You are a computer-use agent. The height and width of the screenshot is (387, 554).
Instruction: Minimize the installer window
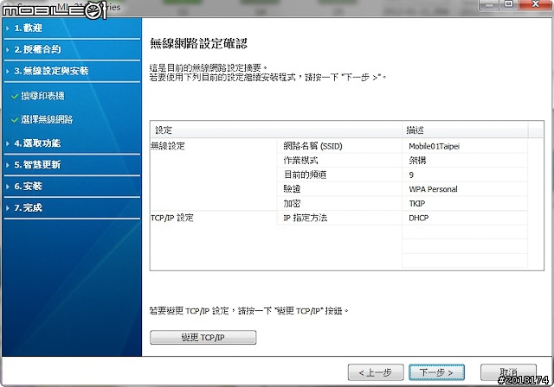tap(489, 4)
